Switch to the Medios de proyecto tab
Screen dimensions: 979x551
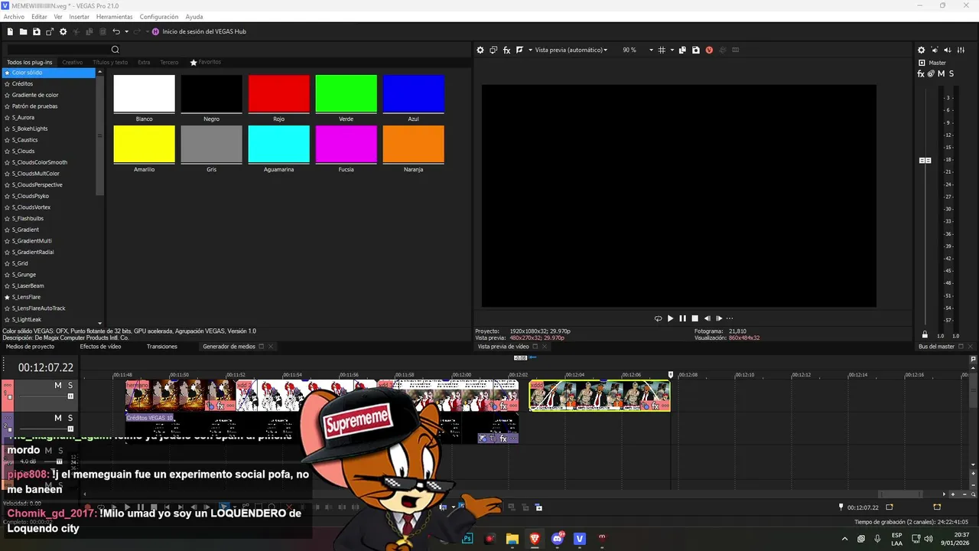tap(31, 347)
